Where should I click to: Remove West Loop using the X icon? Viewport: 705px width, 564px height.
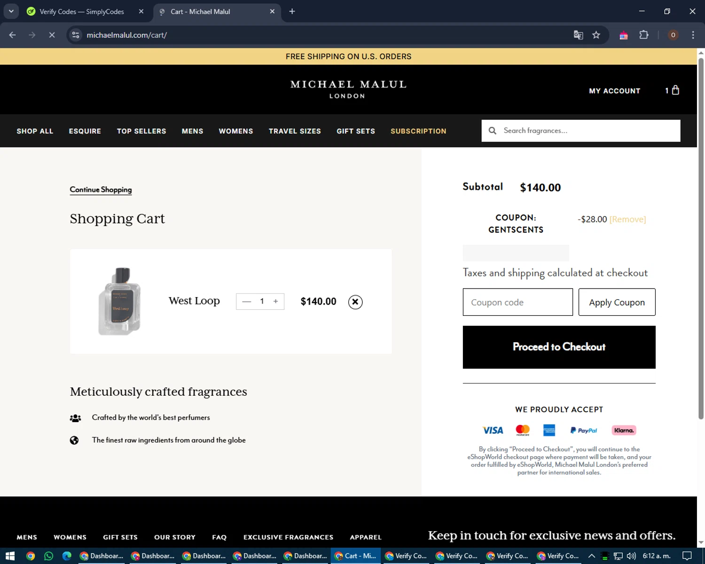[355, 302]
